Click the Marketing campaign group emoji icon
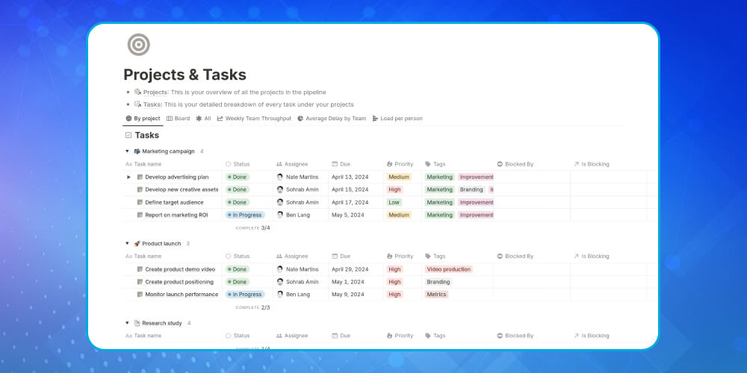Viewport: 747px width, 373px height. 137,151
